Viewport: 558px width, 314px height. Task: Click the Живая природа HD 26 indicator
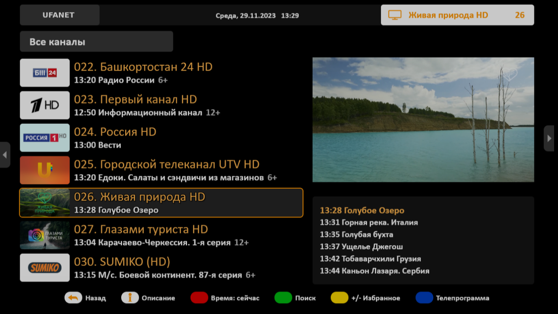[x=457, y=15]
